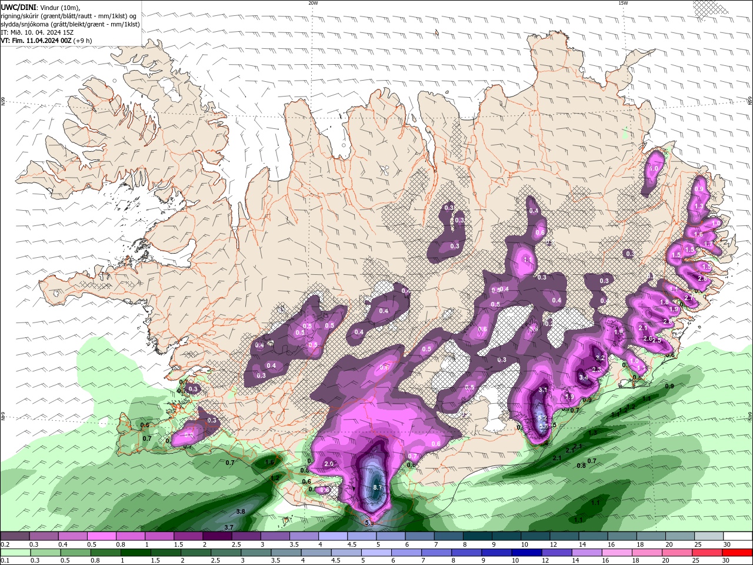Image resolution: width=753 pixels, height=565 pixels.
Task: Click the 3.1 snowfall value label
Action: click(543, 390)
